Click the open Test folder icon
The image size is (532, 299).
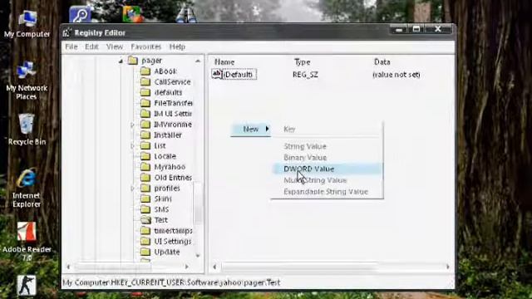145,220
